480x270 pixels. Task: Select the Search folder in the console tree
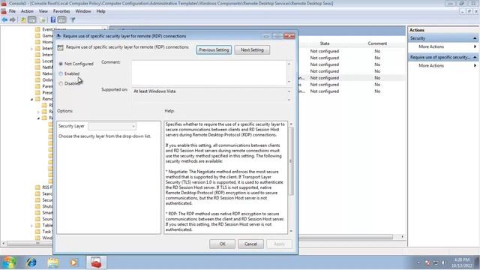click(x=43, y=193)
